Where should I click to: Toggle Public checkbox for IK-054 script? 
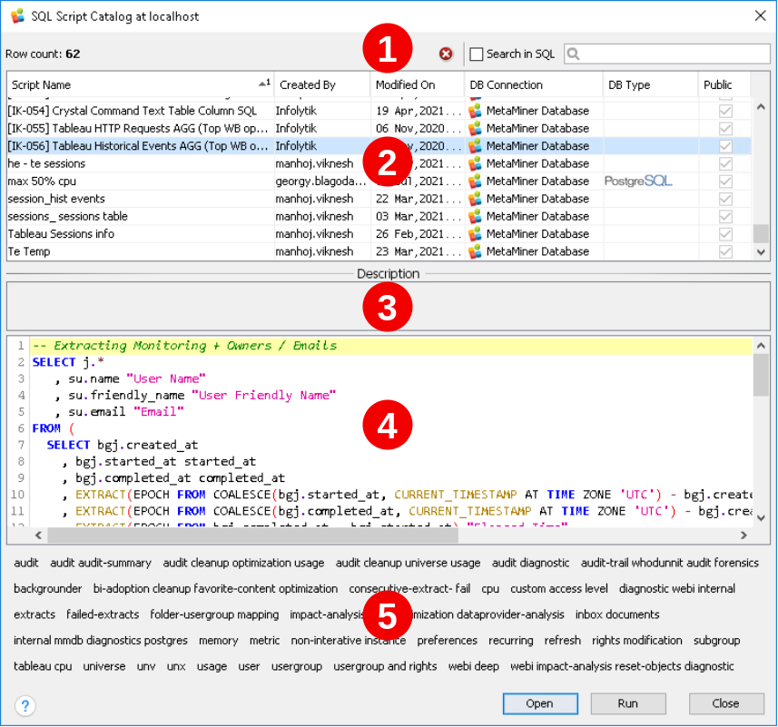[x=725, y=111]
